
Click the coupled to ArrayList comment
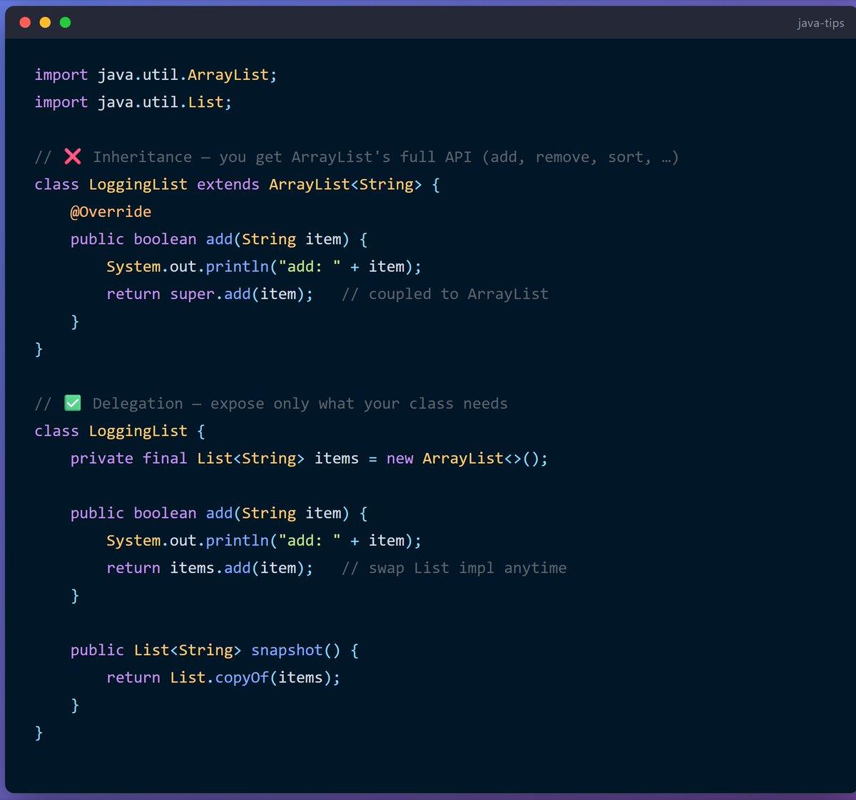coord(445,294)
